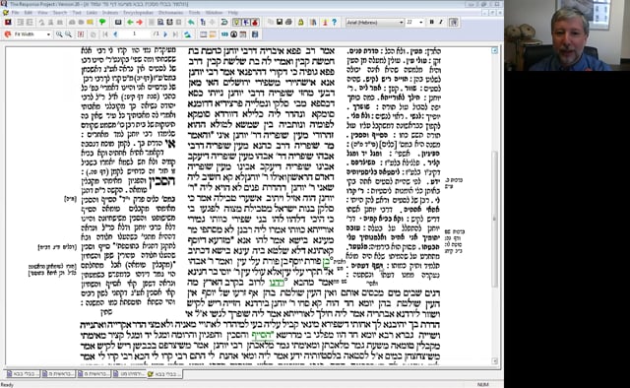Click the green speech bubble icon

click(x=102, y=22)
